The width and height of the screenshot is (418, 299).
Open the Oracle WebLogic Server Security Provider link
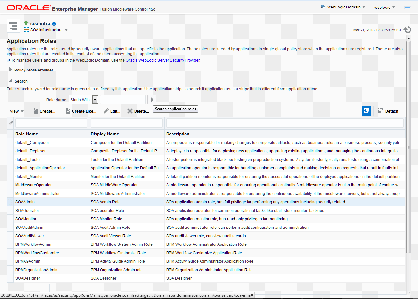162,60
